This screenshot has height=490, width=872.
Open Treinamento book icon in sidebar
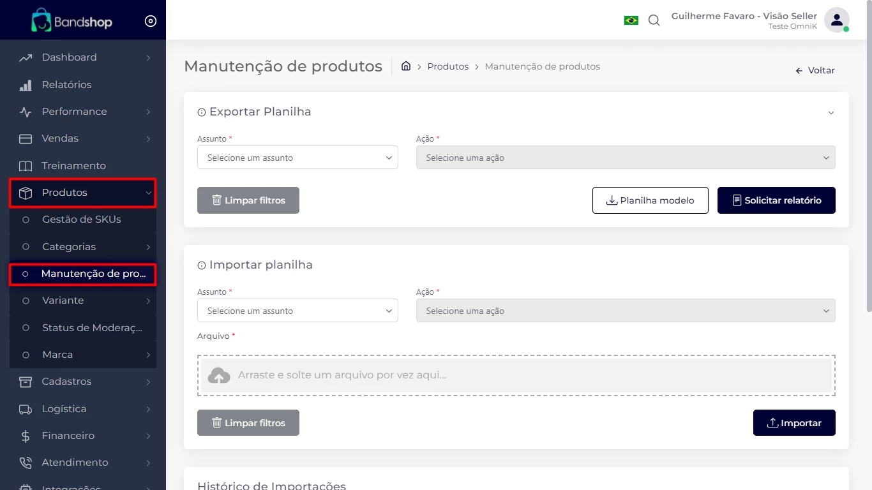pyautogui.click(x=26, y=166)
